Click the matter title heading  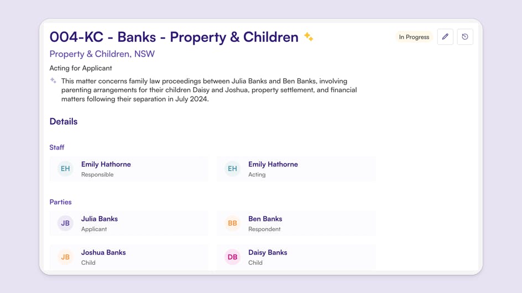(174, 37)
